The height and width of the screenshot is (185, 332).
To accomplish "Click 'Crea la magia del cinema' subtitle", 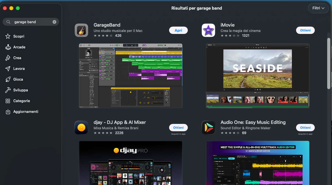I will point(240,31).
